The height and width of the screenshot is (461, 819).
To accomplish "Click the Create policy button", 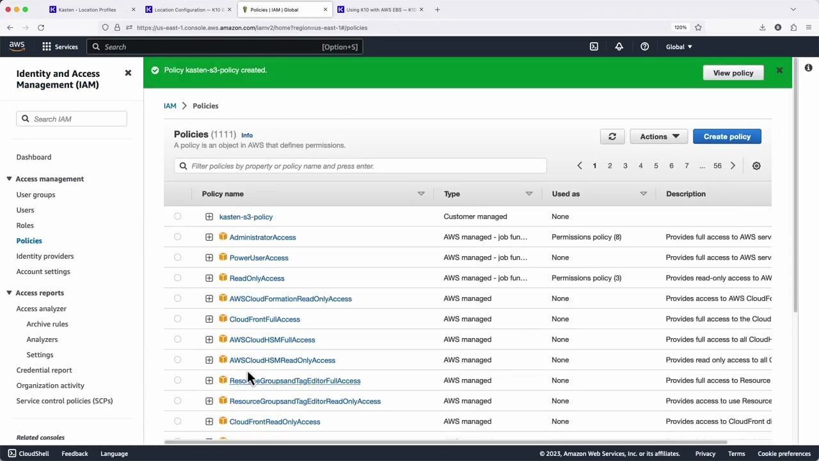I will 727,136.
